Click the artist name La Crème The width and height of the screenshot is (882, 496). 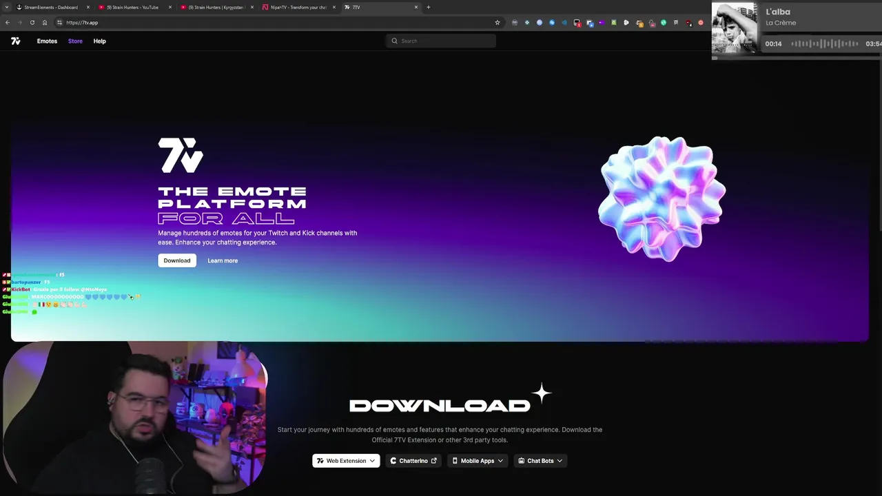[x=781, y=23]
